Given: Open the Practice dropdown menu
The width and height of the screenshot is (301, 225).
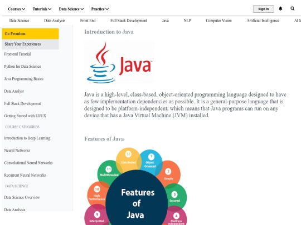Looking at the screenshot, I should pos(100,9).
